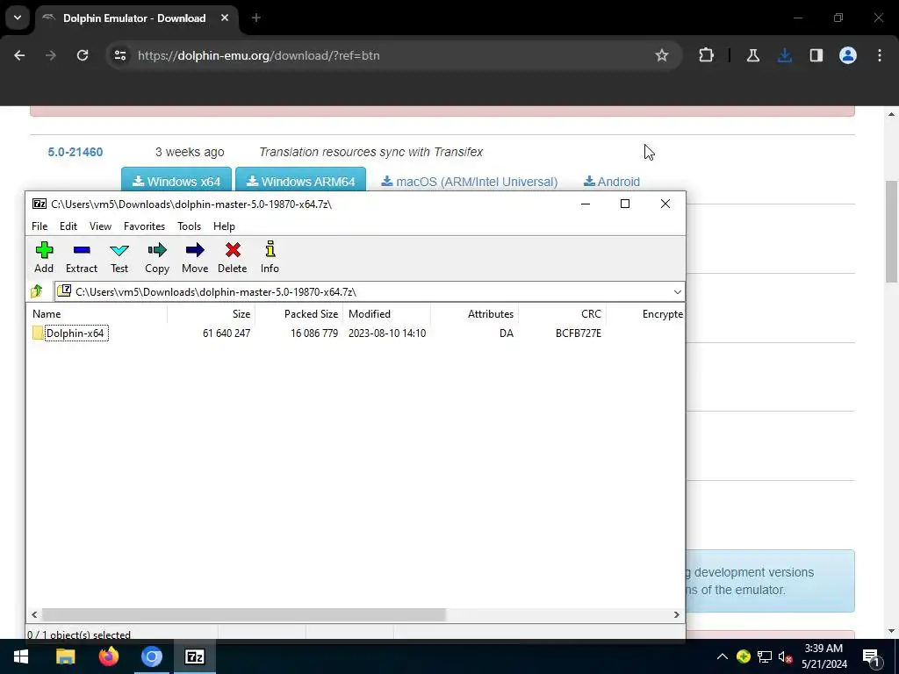899x674 pixels.
Task: Click the Add toolbar button in 7-Zip
Action: coord(44,257)
